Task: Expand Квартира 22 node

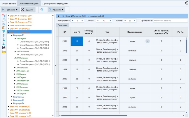Action: 12,97
